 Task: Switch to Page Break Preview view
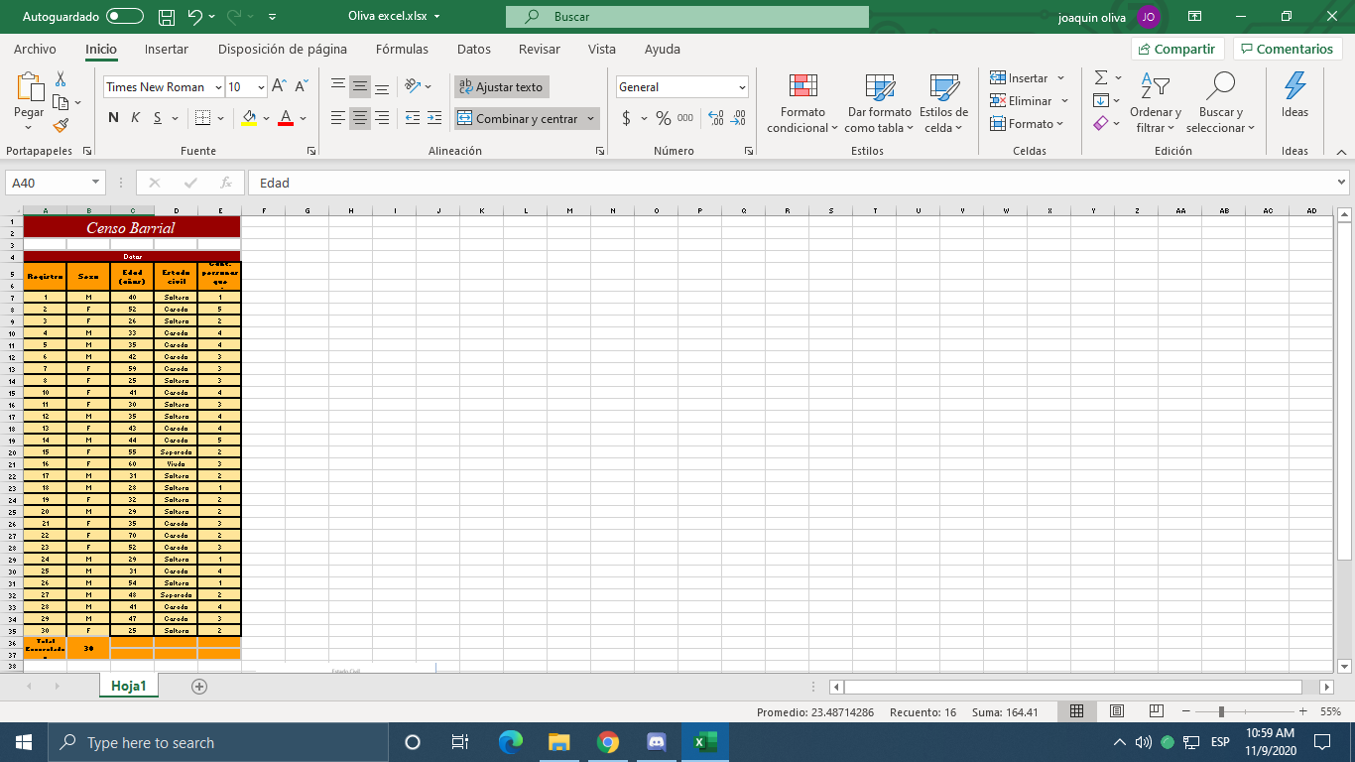point(1156,711)
